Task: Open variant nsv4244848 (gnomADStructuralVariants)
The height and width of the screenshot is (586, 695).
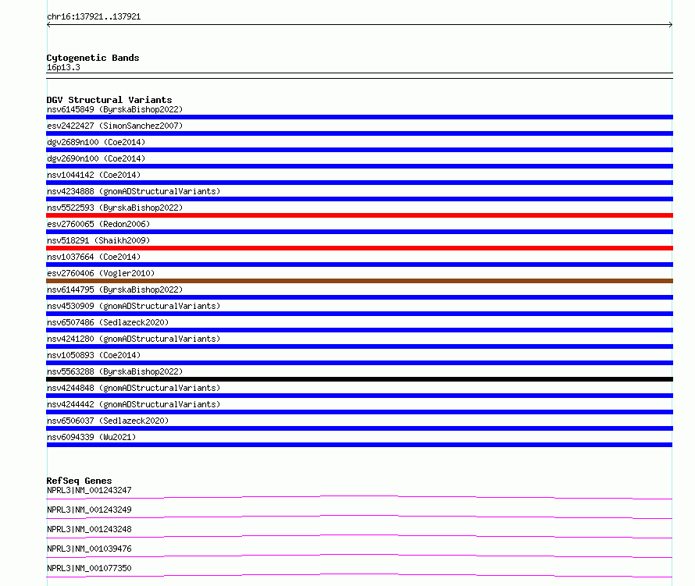Action: (134, 388)
